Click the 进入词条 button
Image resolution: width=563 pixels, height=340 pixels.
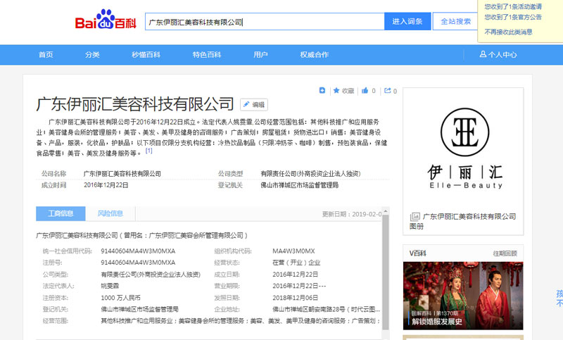click(407, 22)
